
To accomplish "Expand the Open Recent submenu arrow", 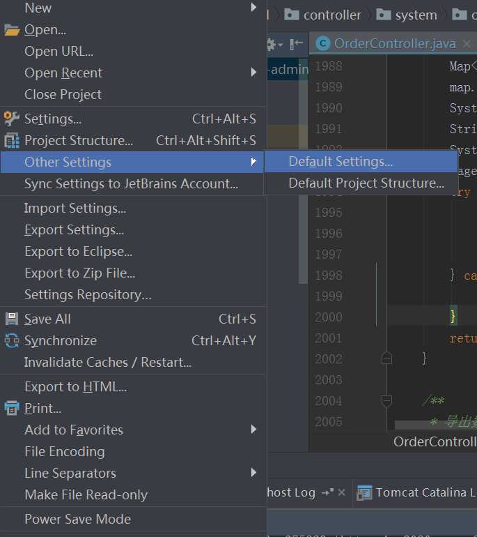I will [253, 73].
